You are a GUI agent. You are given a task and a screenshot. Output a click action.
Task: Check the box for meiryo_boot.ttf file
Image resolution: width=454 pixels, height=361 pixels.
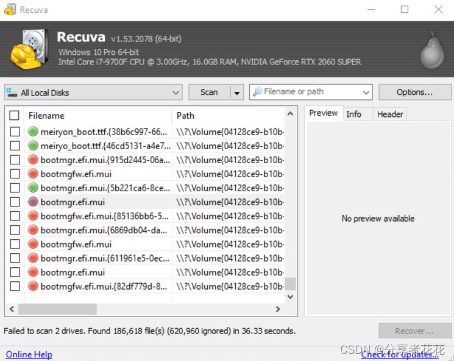click(x=15, y=145)
